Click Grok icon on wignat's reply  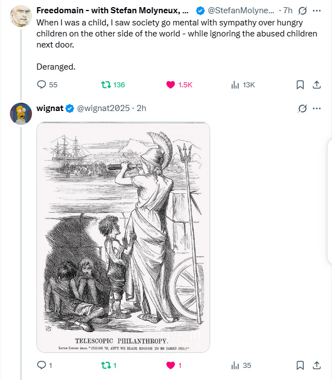302,108
